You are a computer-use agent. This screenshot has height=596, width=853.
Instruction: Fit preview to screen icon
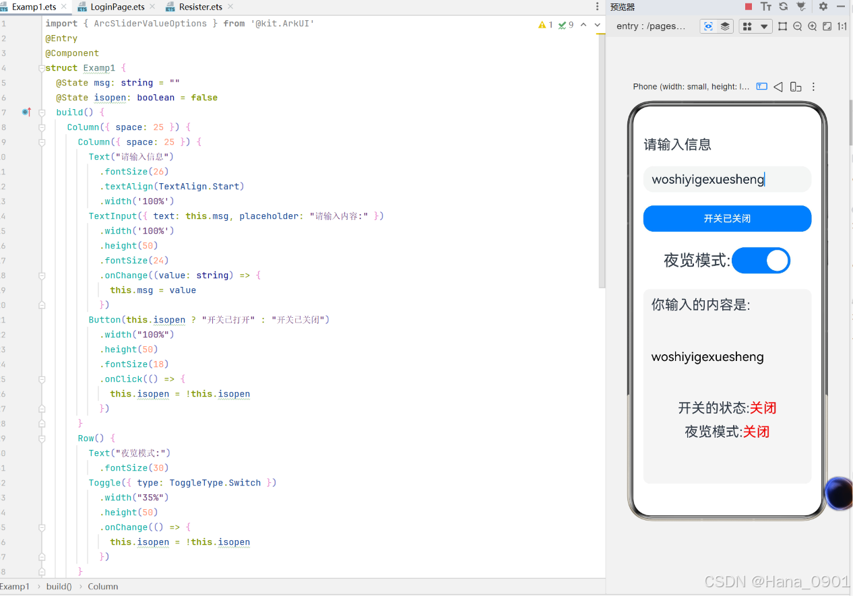click(x=827, y=26)
